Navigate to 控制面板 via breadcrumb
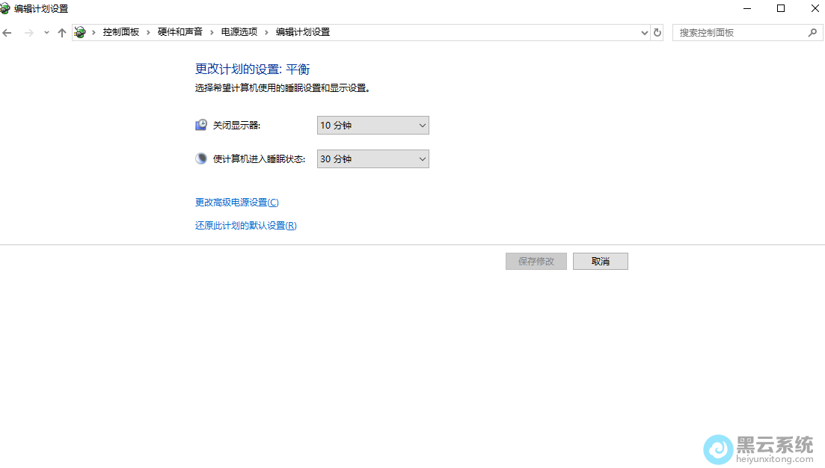This screenshot has width=825, height=468. (121, 32)
